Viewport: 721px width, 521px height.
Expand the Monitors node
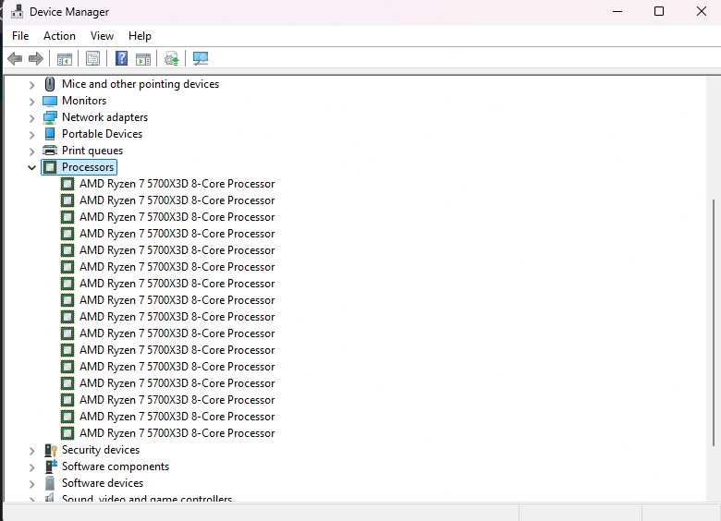(x=31, y=102)
